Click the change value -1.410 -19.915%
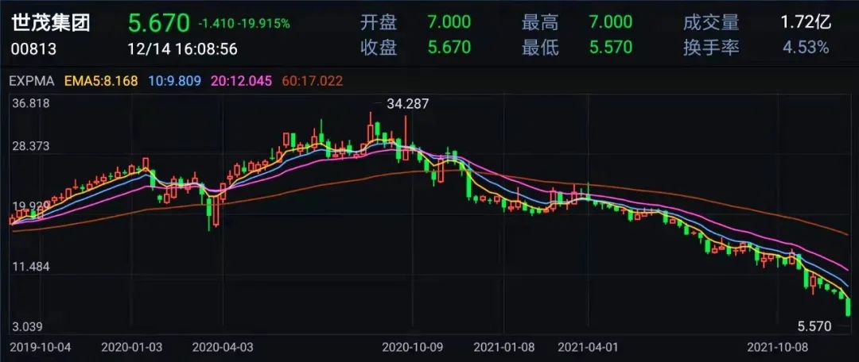The image size is (859, 362). point(244,24)
